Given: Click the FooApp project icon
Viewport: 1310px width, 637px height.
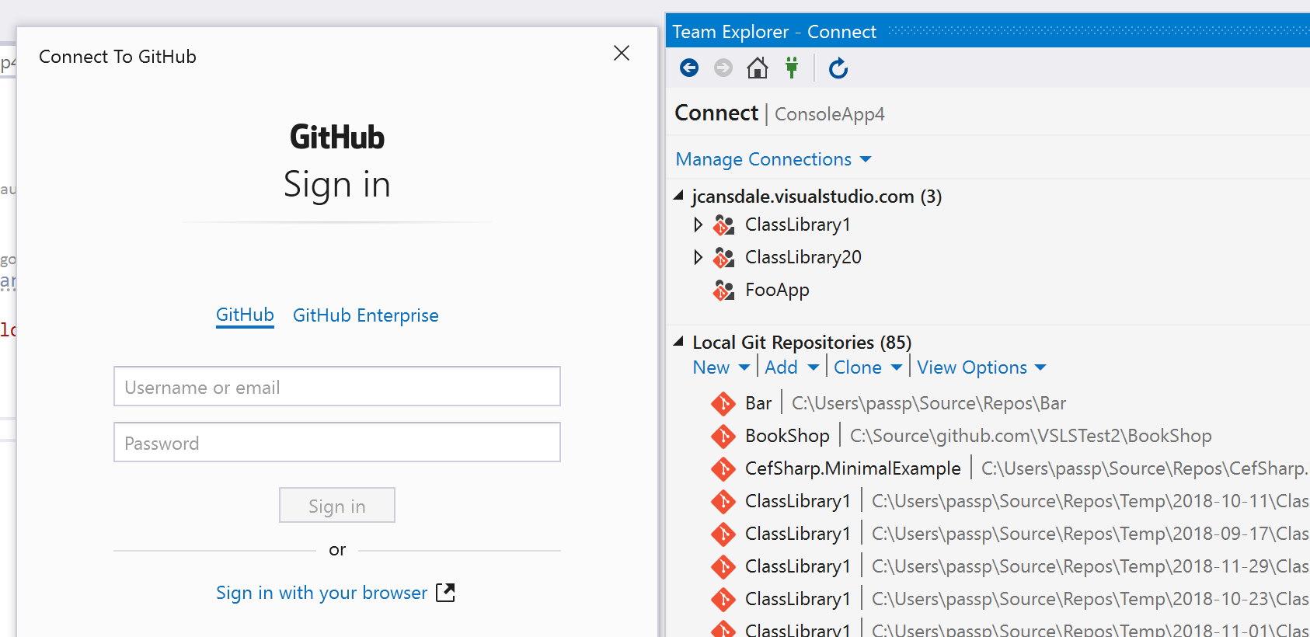Looking at the screenshot, I should [x=723, y=291].
